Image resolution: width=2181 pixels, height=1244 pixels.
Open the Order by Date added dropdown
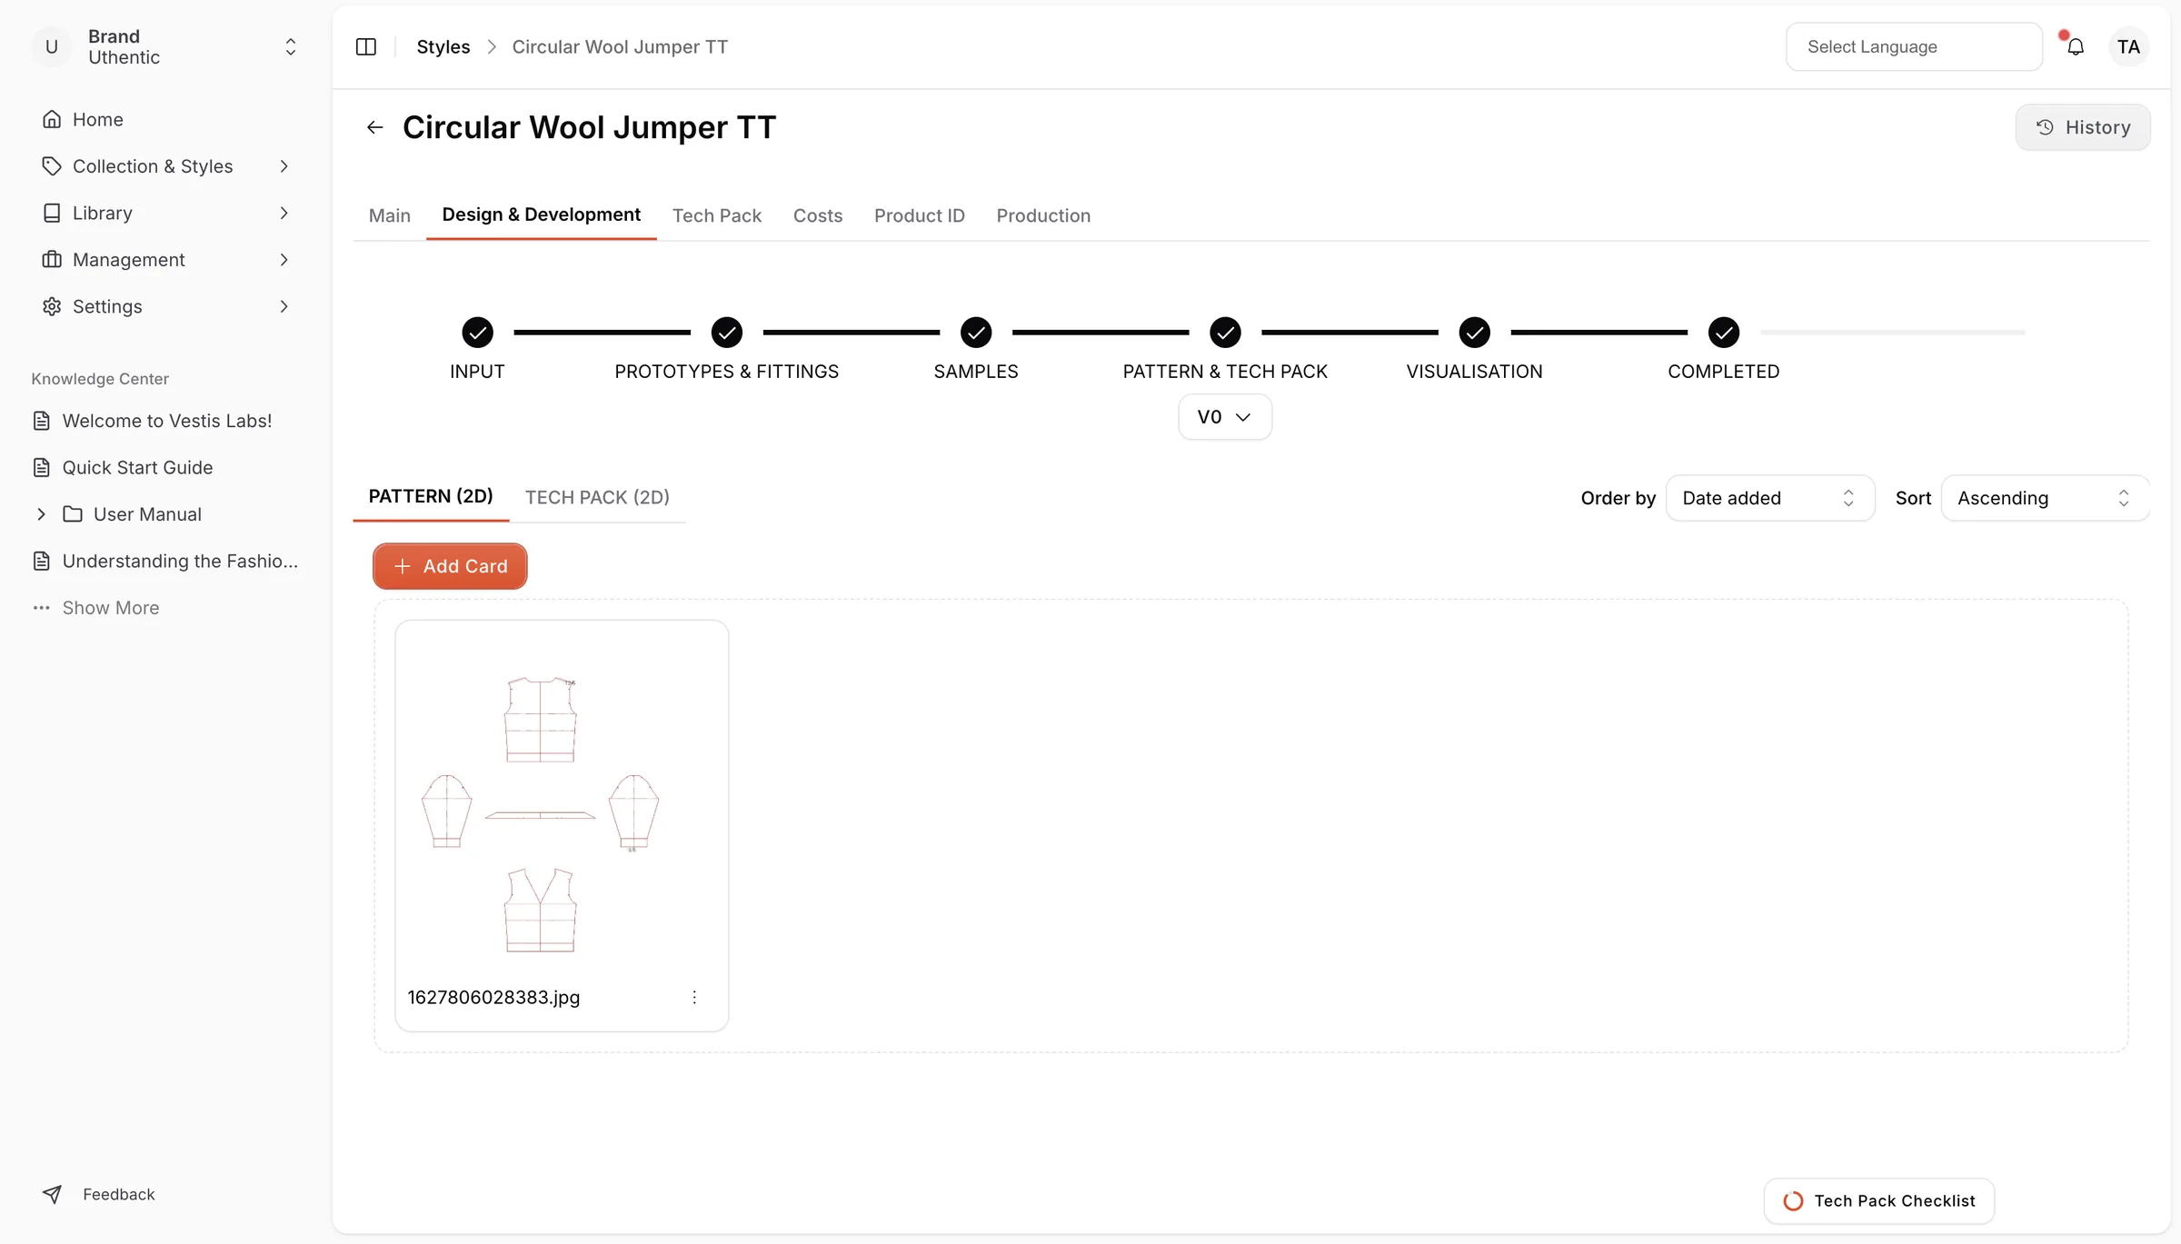point(1769,498)
